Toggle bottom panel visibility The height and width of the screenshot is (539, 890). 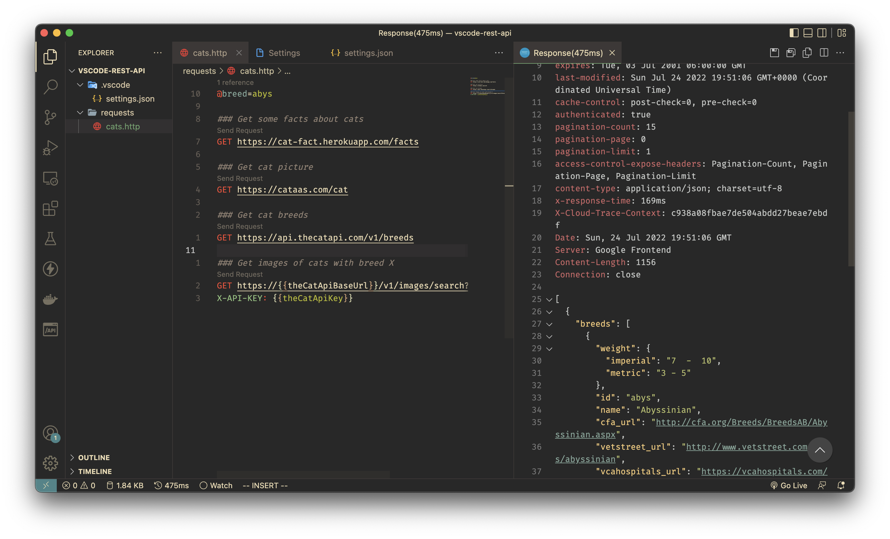808,33
